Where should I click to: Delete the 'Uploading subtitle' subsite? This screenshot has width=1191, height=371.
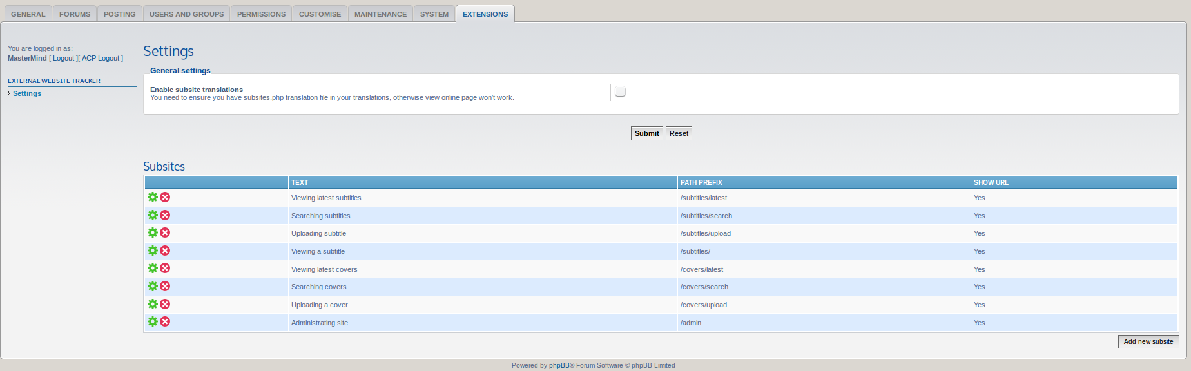click(x=165, y=233)
